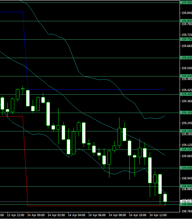Click the 13 Apr 22:00 time label
The width and height of the screenshot is (192, 219).
(16, 215)
